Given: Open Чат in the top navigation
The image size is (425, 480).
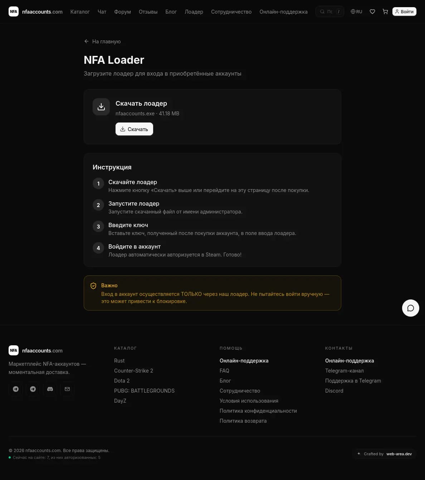Looking at the screenshot, I should [102, 12].
